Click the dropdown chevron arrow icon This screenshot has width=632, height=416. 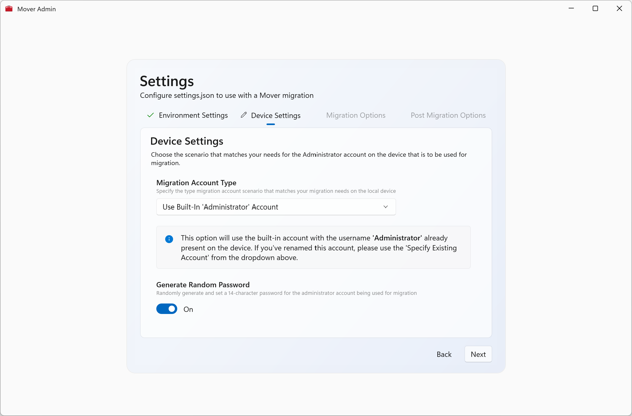[386, 207]
